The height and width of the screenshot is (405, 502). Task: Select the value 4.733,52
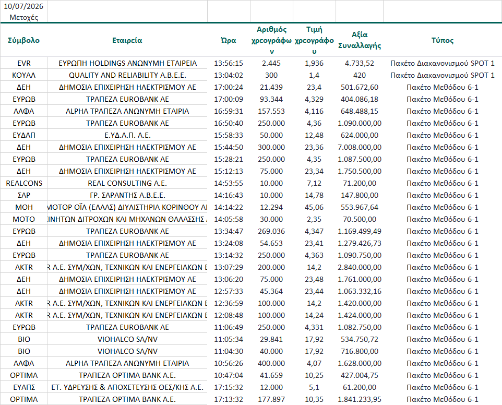(x=360, y=63)
